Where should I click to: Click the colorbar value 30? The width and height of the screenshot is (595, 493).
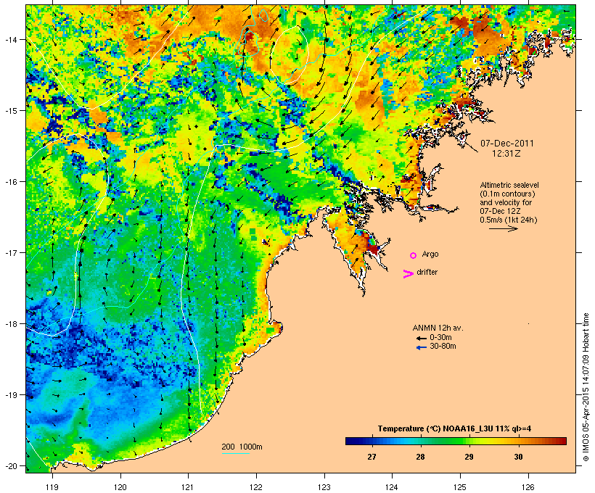[518, 457]
